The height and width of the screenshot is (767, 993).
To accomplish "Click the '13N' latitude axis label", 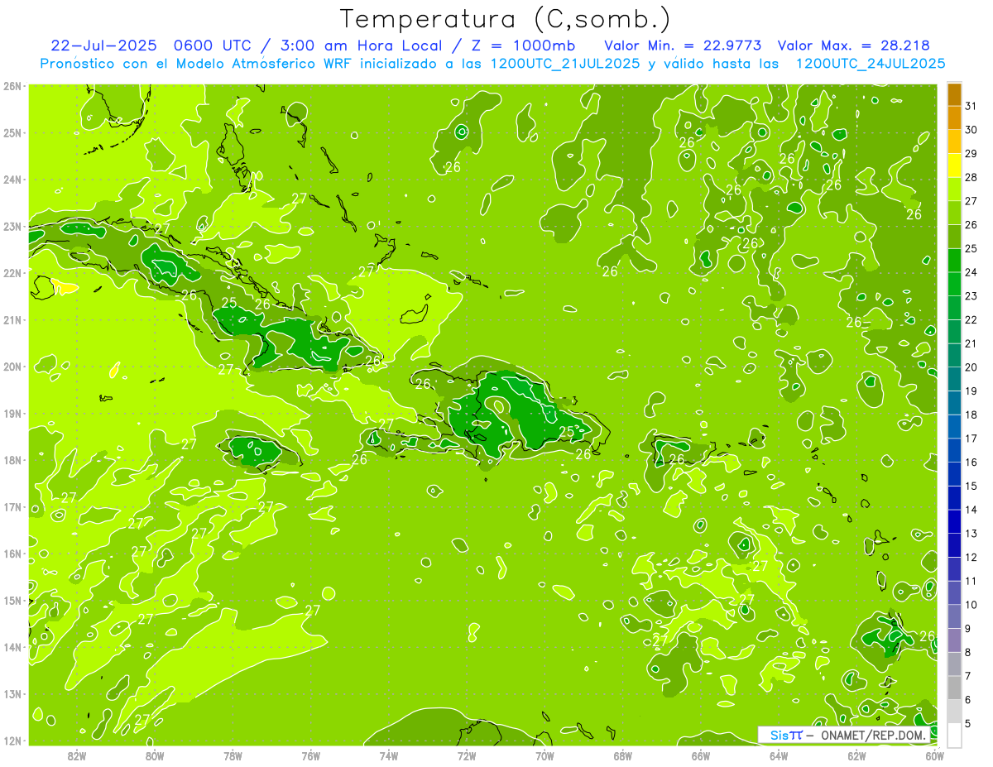I will point(12,693).
